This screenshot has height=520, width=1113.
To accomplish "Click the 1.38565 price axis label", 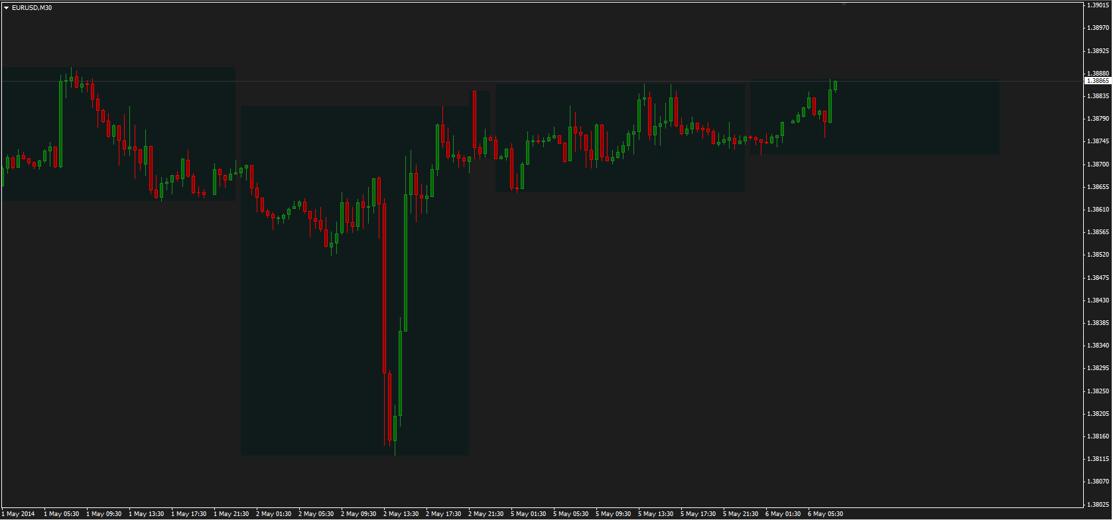I will point(1097,232).
